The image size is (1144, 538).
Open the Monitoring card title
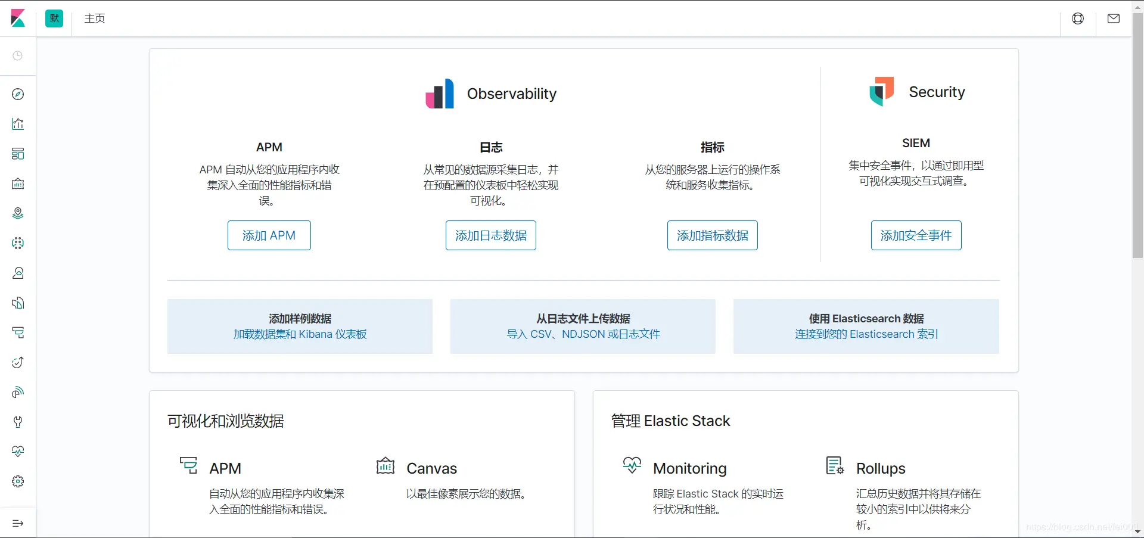(x=690, y=468)
